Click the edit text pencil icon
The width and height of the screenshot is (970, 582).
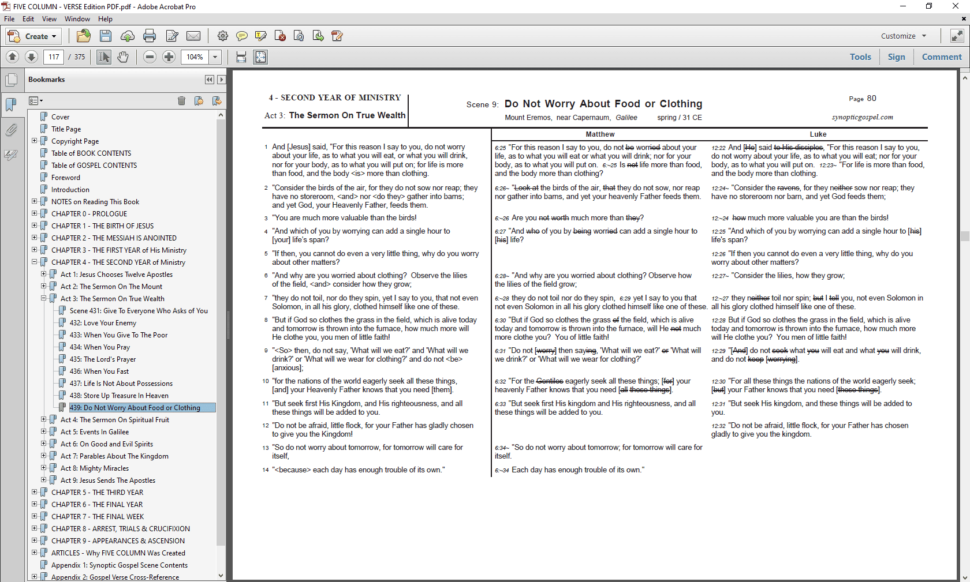[x=172, y=36]
